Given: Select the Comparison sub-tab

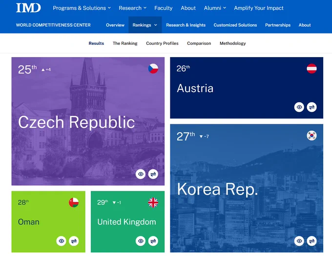Looking at the screenshot, I should [199, 43].
